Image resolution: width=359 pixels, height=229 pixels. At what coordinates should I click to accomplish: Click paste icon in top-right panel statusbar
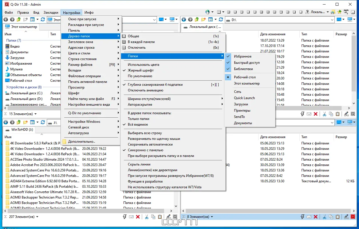click(x=338, y=114)
